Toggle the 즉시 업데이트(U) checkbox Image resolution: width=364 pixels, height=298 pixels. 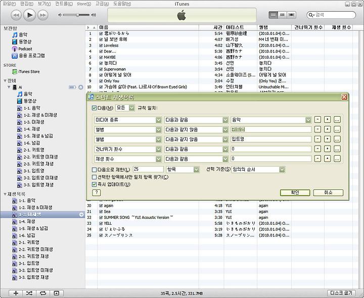click(x=94, y=184)
